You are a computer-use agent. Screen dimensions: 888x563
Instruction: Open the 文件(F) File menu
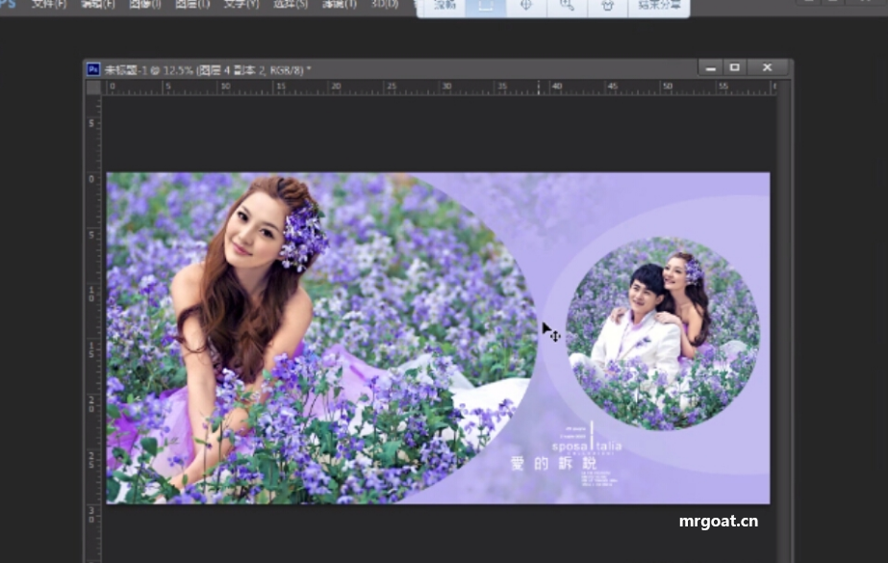(49, 4)
